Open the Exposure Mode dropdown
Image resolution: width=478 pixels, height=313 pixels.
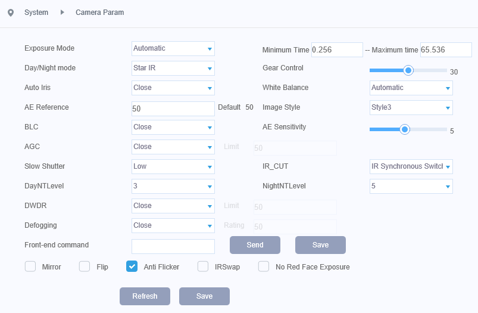pos(173,49)
